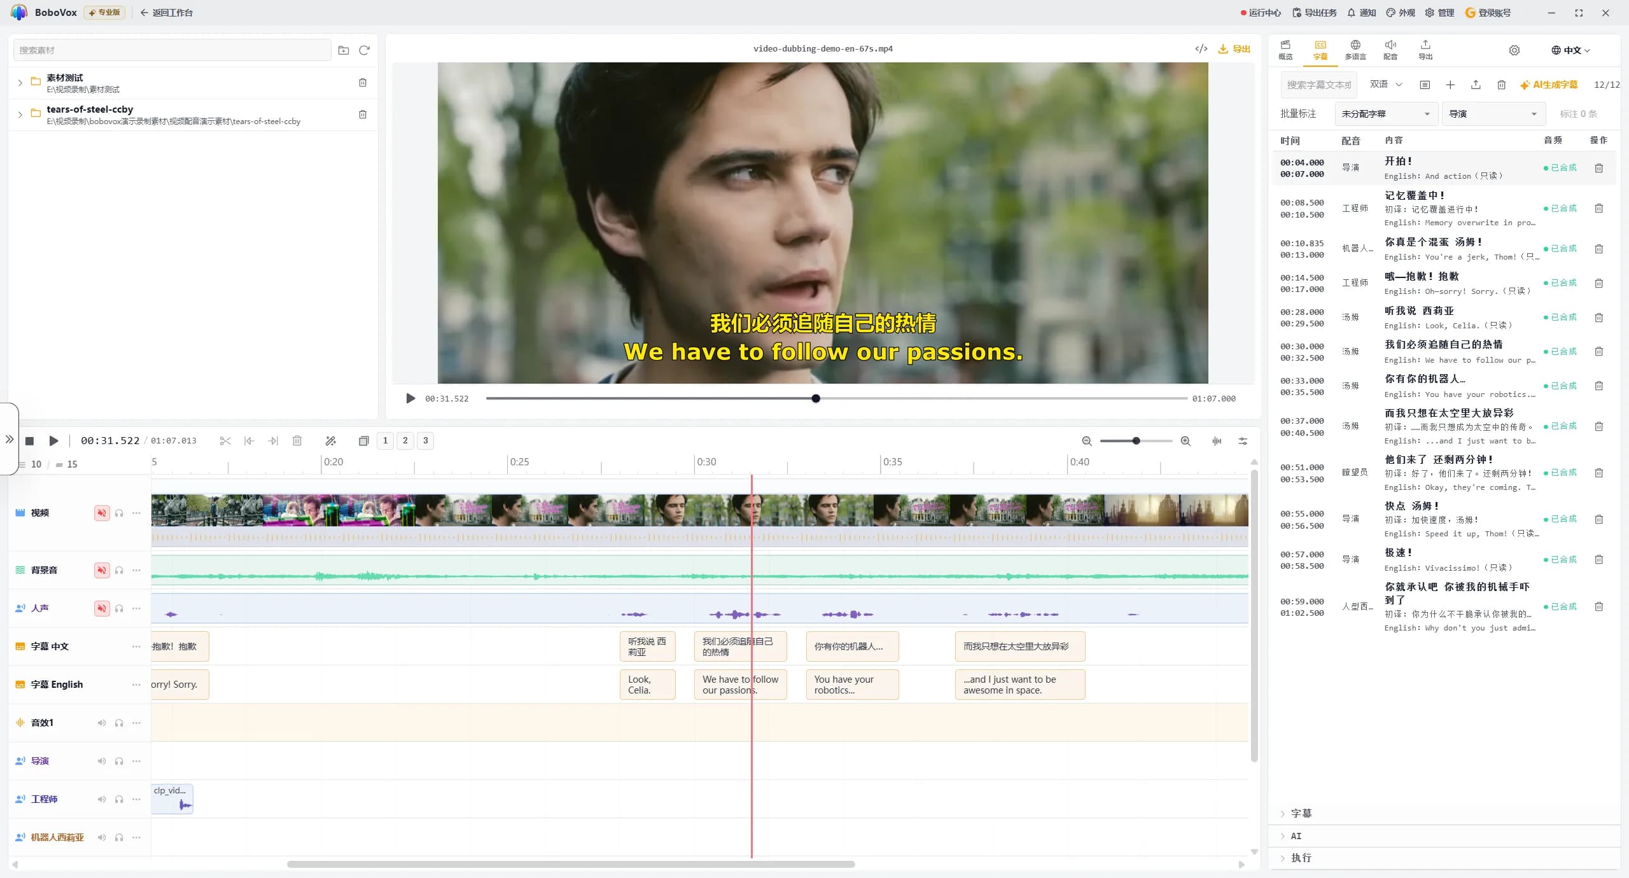Open the 中文 language selector

1570,50
